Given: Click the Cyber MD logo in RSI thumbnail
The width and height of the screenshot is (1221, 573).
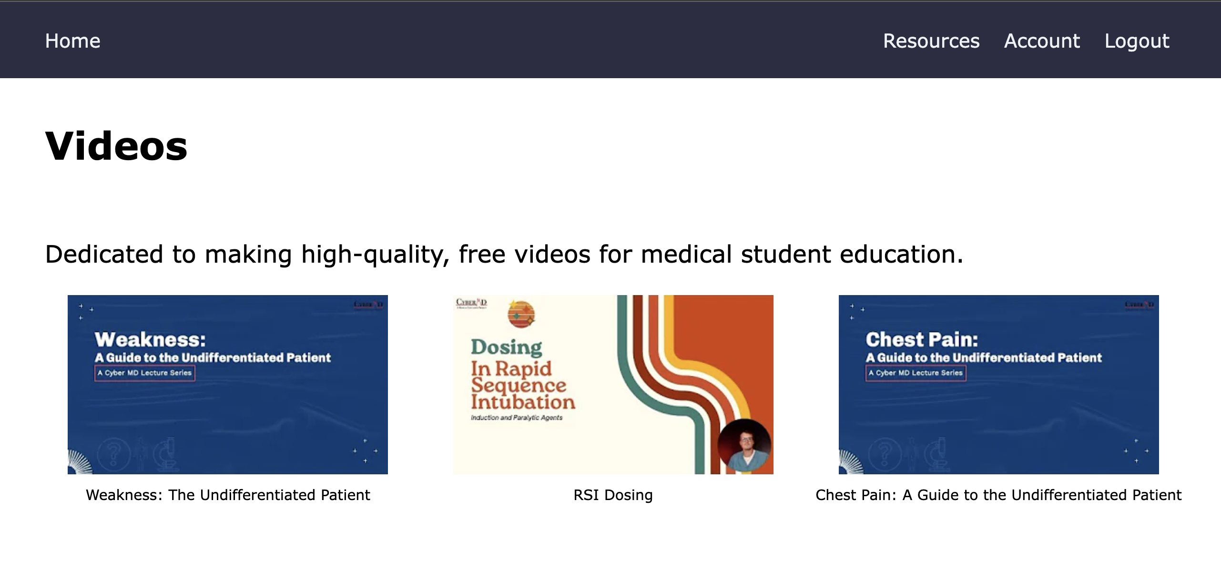Looking at the screenshot, I should [471, 303].
